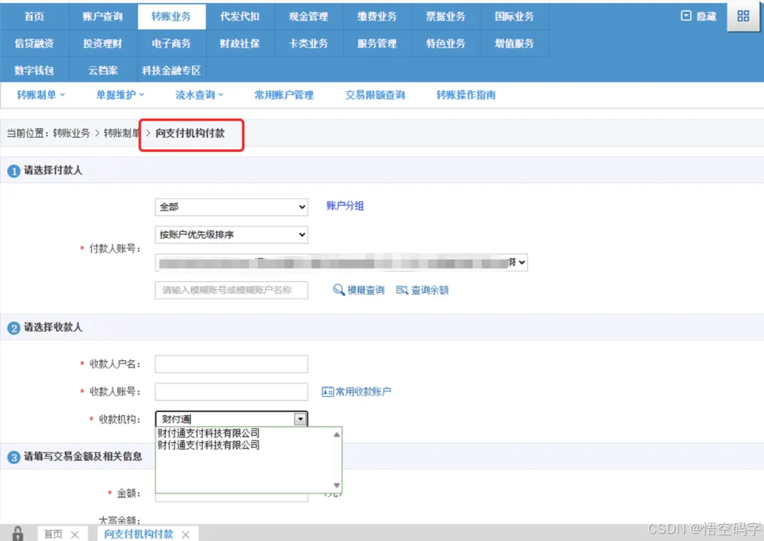Expand the 单据维护 submenu
The image size is (764, 541).
point(120,95)
